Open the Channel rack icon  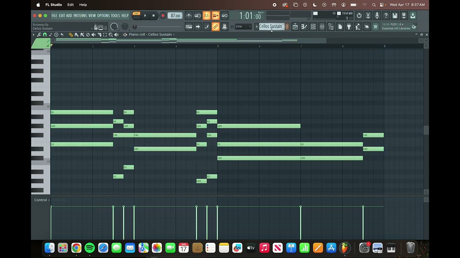313,27
